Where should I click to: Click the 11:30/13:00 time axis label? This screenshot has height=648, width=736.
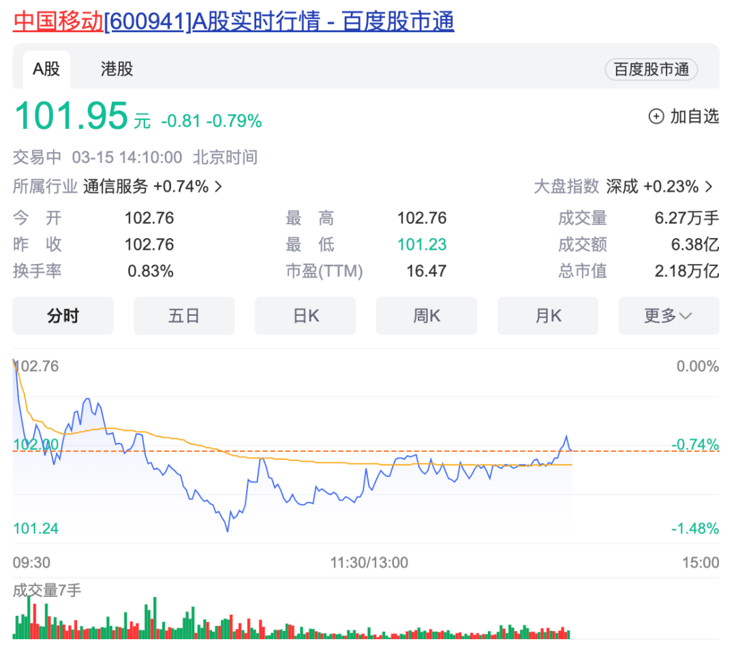369,563
